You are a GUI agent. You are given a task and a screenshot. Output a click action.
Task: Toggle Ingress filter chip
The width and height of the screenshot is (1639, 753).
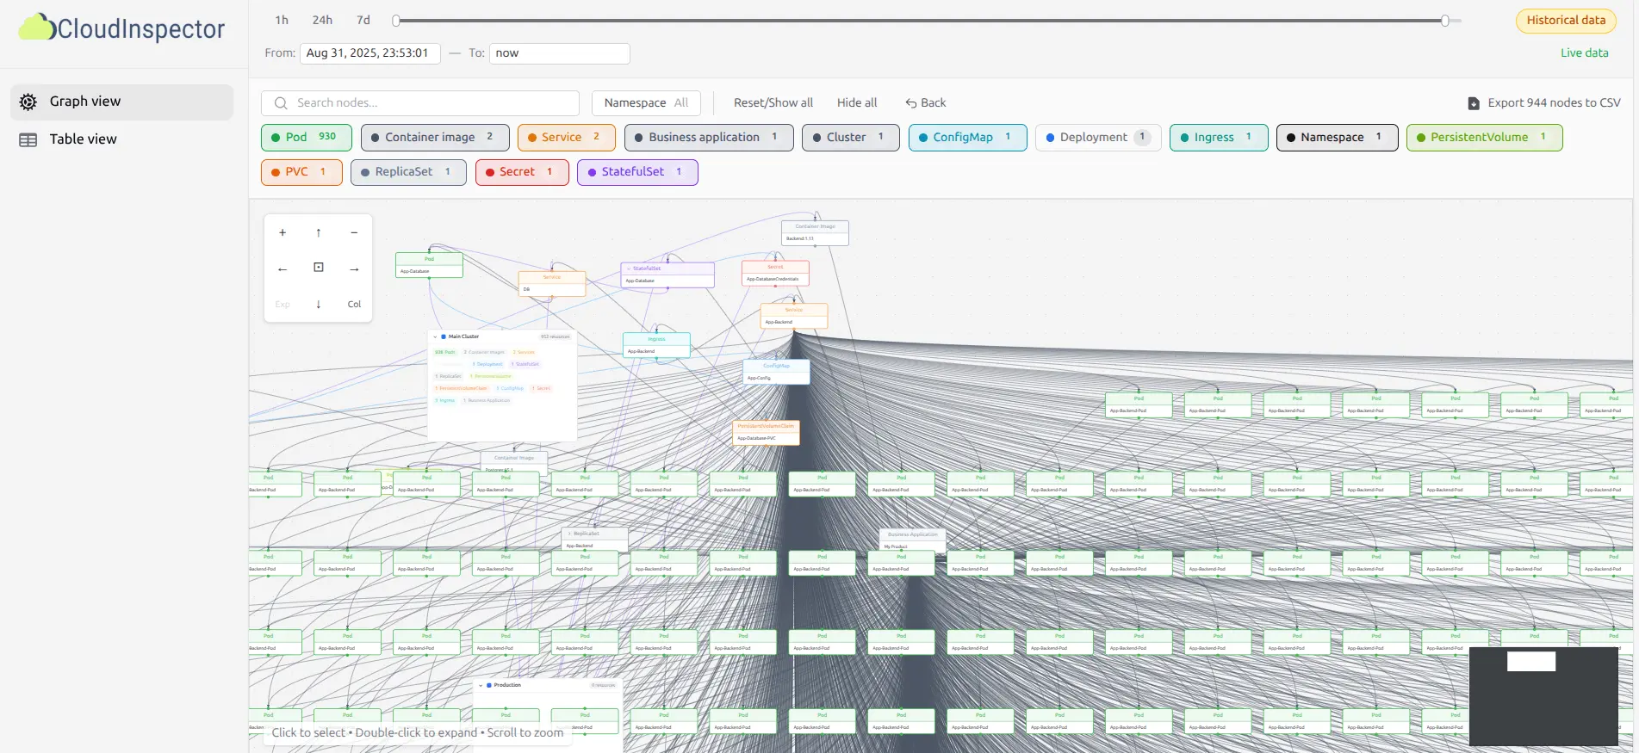[x=1218, y=137]
